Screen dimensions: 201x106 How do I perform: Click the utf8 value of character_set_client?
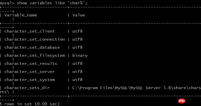[x=78, y=31]
